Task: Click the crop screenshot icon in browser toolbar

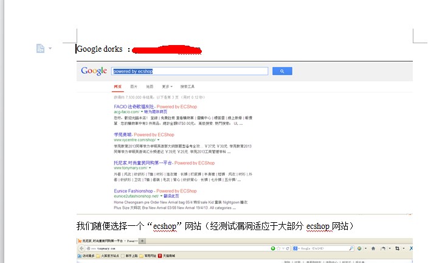Action: click(x=397, y=248)
